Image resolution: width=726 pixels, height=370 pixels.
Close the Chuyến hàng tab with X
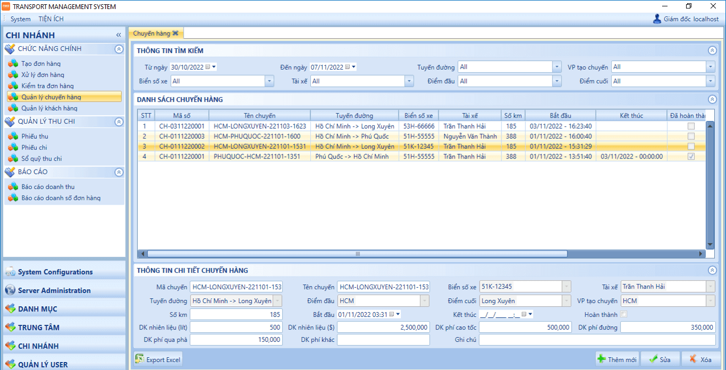click(175, 33)
